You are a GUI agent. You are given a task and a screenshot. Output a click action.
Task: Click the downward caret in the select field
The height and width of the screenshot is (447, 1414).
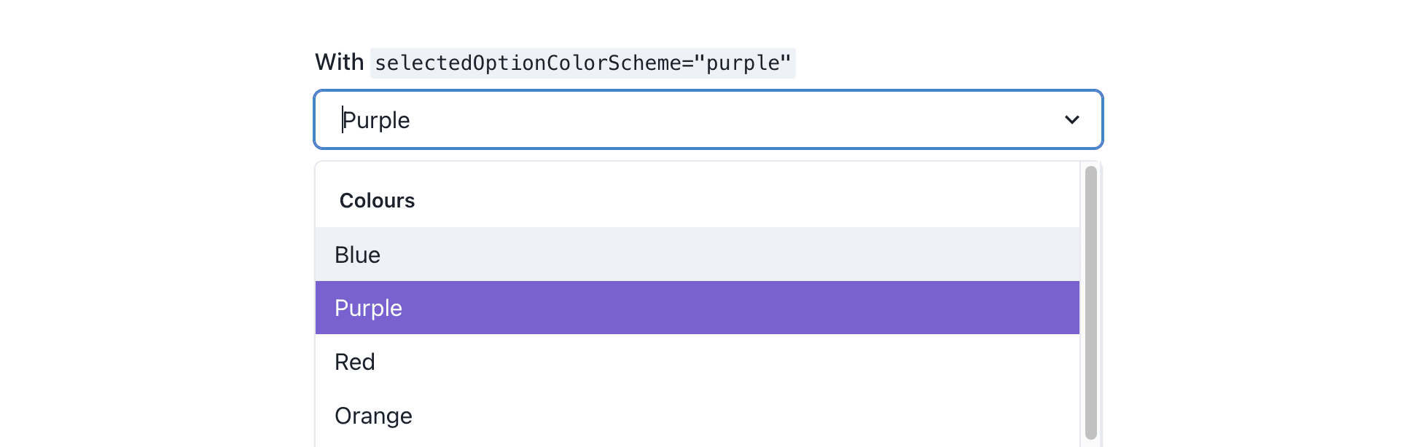click(x=1071, y=119)
